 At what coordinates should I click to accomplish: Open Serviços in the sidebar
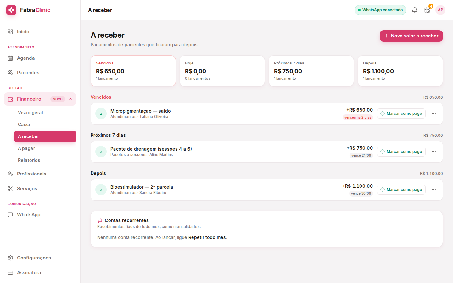coord(40,189)
